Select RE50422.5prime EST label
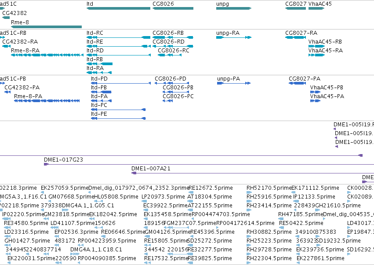Viewport: 374px width, 265px height. pyautogui.click(x=301, y=223)
